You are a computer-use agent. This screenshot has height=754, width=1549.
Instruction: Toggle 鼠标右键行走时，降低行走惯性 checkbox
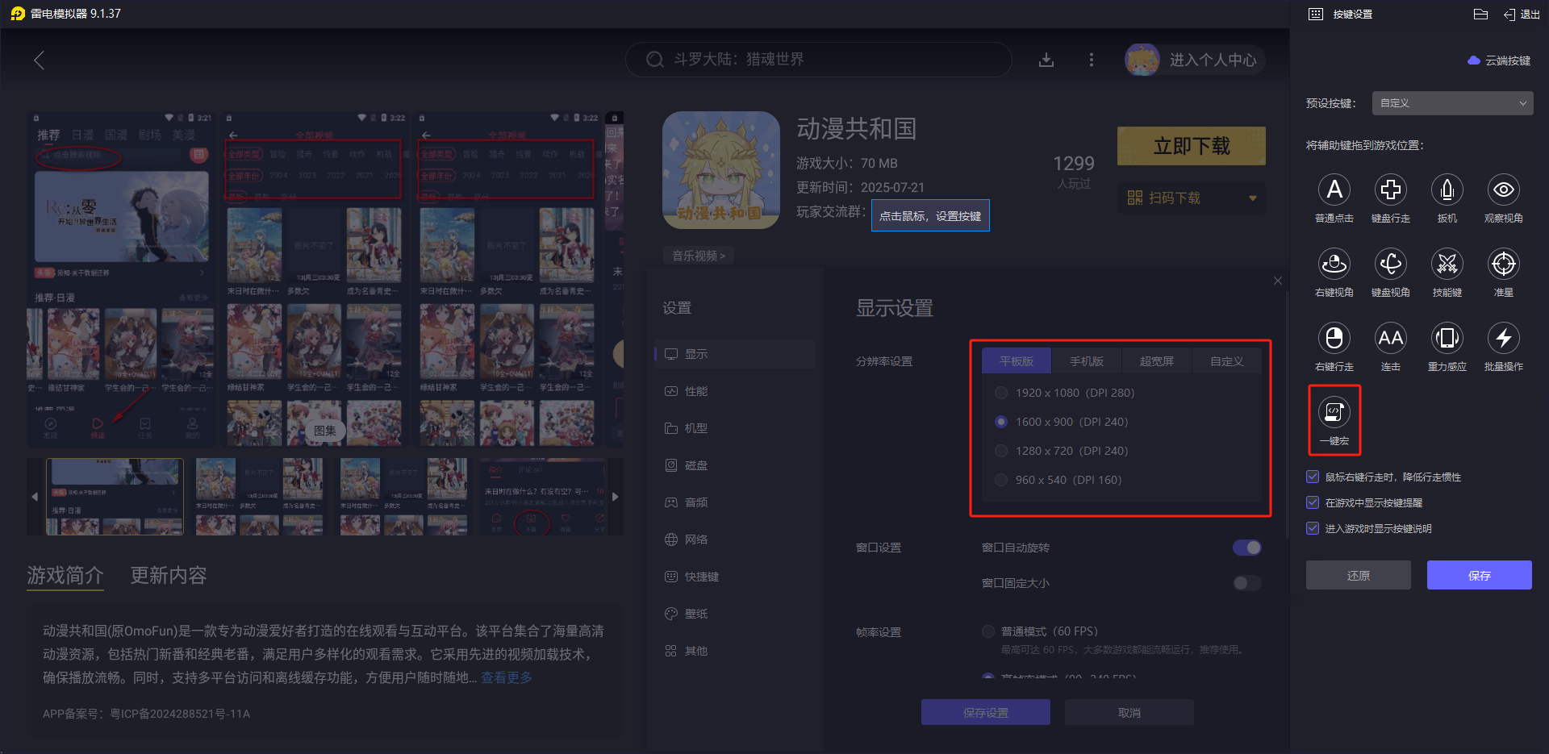point(1313,477)
